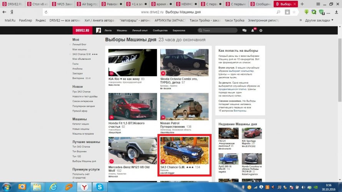Open the green sync extension icon
Viewport: 342px width, 192px height.
coord(314,12)
